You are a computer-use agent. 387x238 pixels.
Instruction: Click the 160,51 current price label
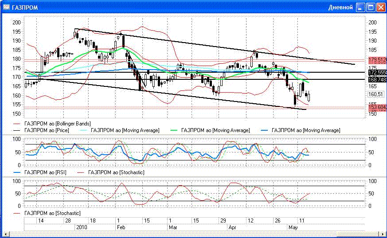(x=375, y=94)
